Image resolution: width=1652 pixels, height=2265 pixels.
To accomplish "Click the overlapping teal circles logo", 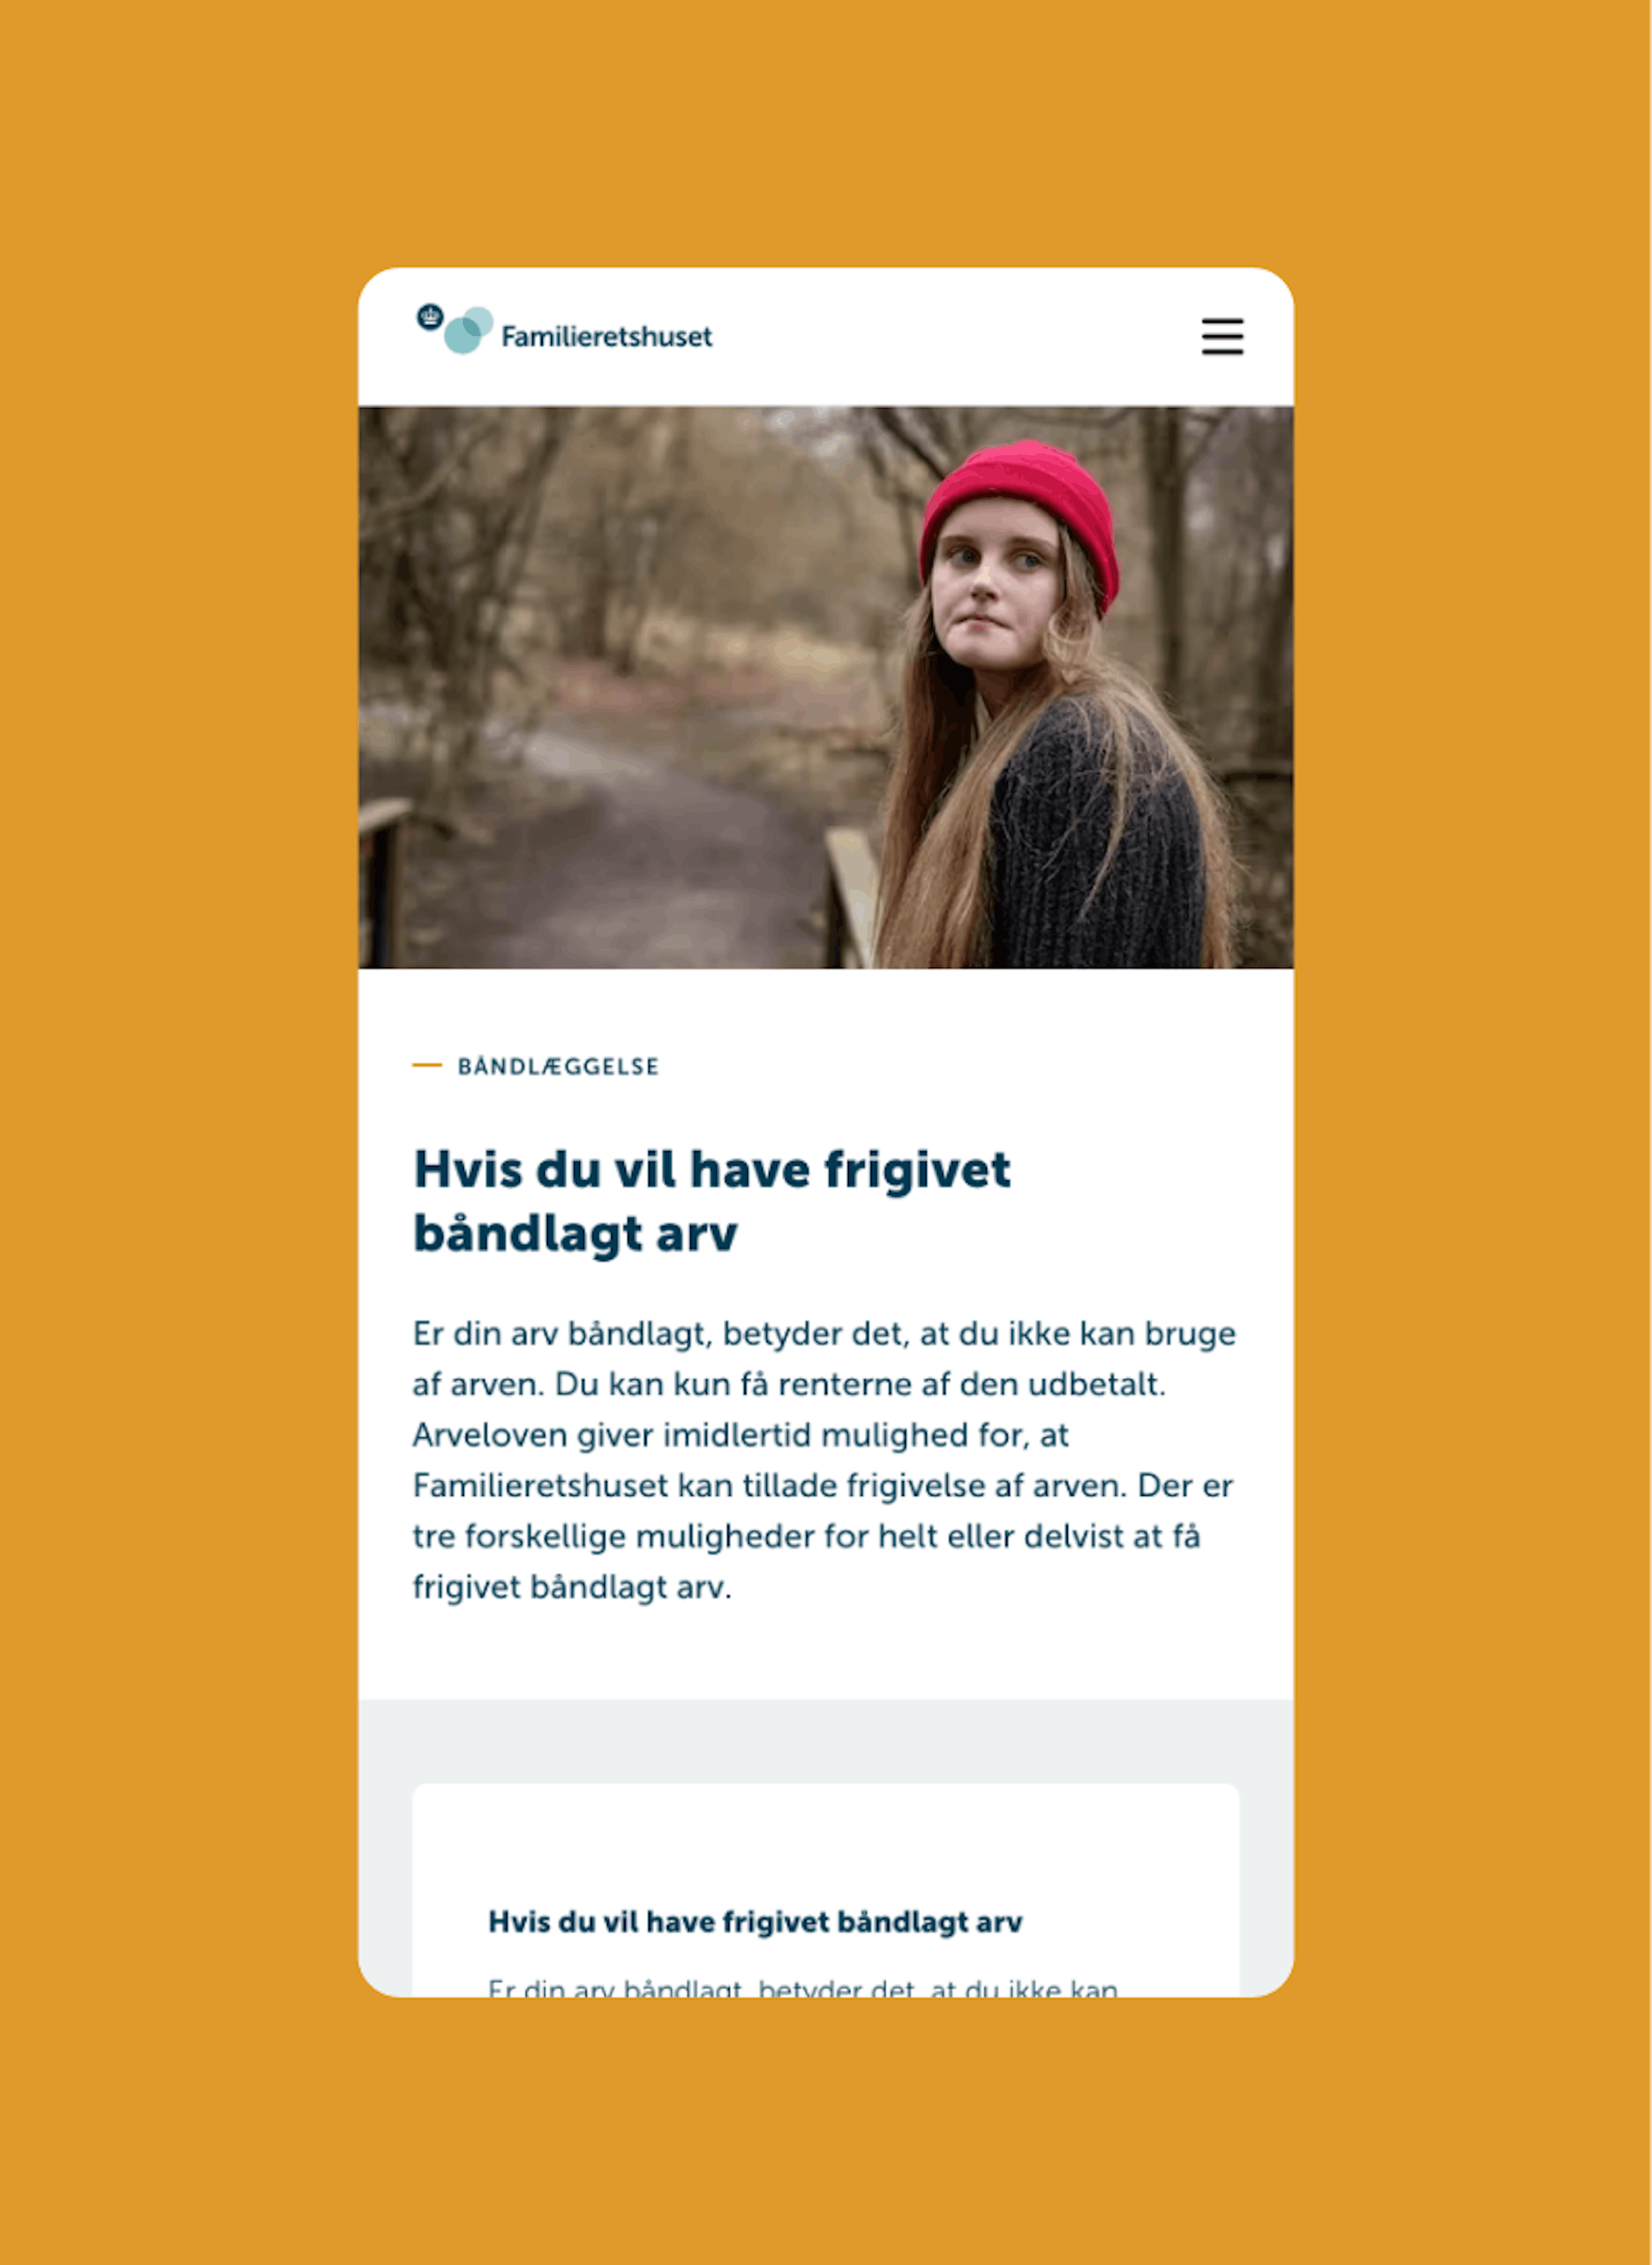I will (x=468, y=330).
